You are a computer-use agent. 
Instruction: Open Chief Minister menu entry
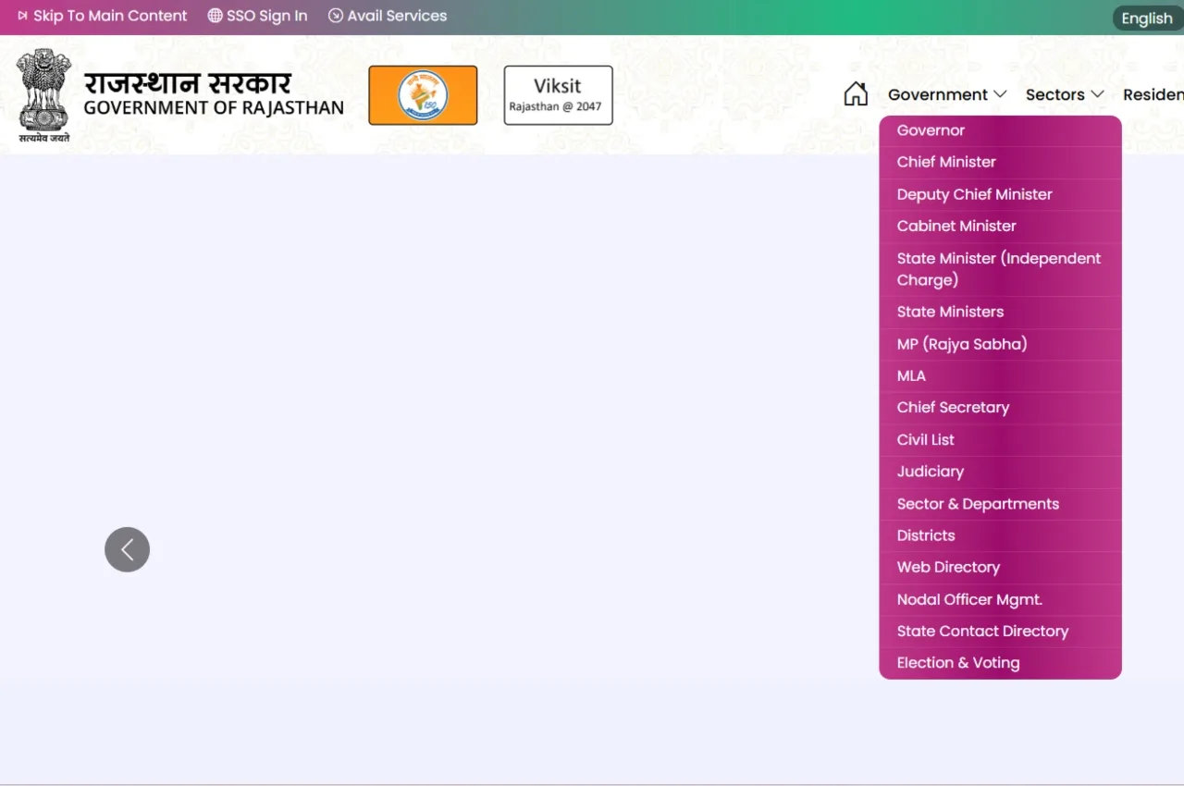tap(946, 161)
